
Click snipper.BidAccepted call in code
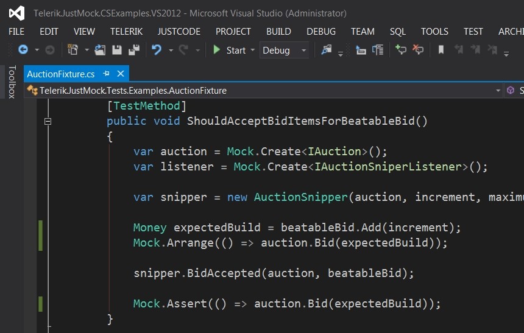tap(274, 273)
